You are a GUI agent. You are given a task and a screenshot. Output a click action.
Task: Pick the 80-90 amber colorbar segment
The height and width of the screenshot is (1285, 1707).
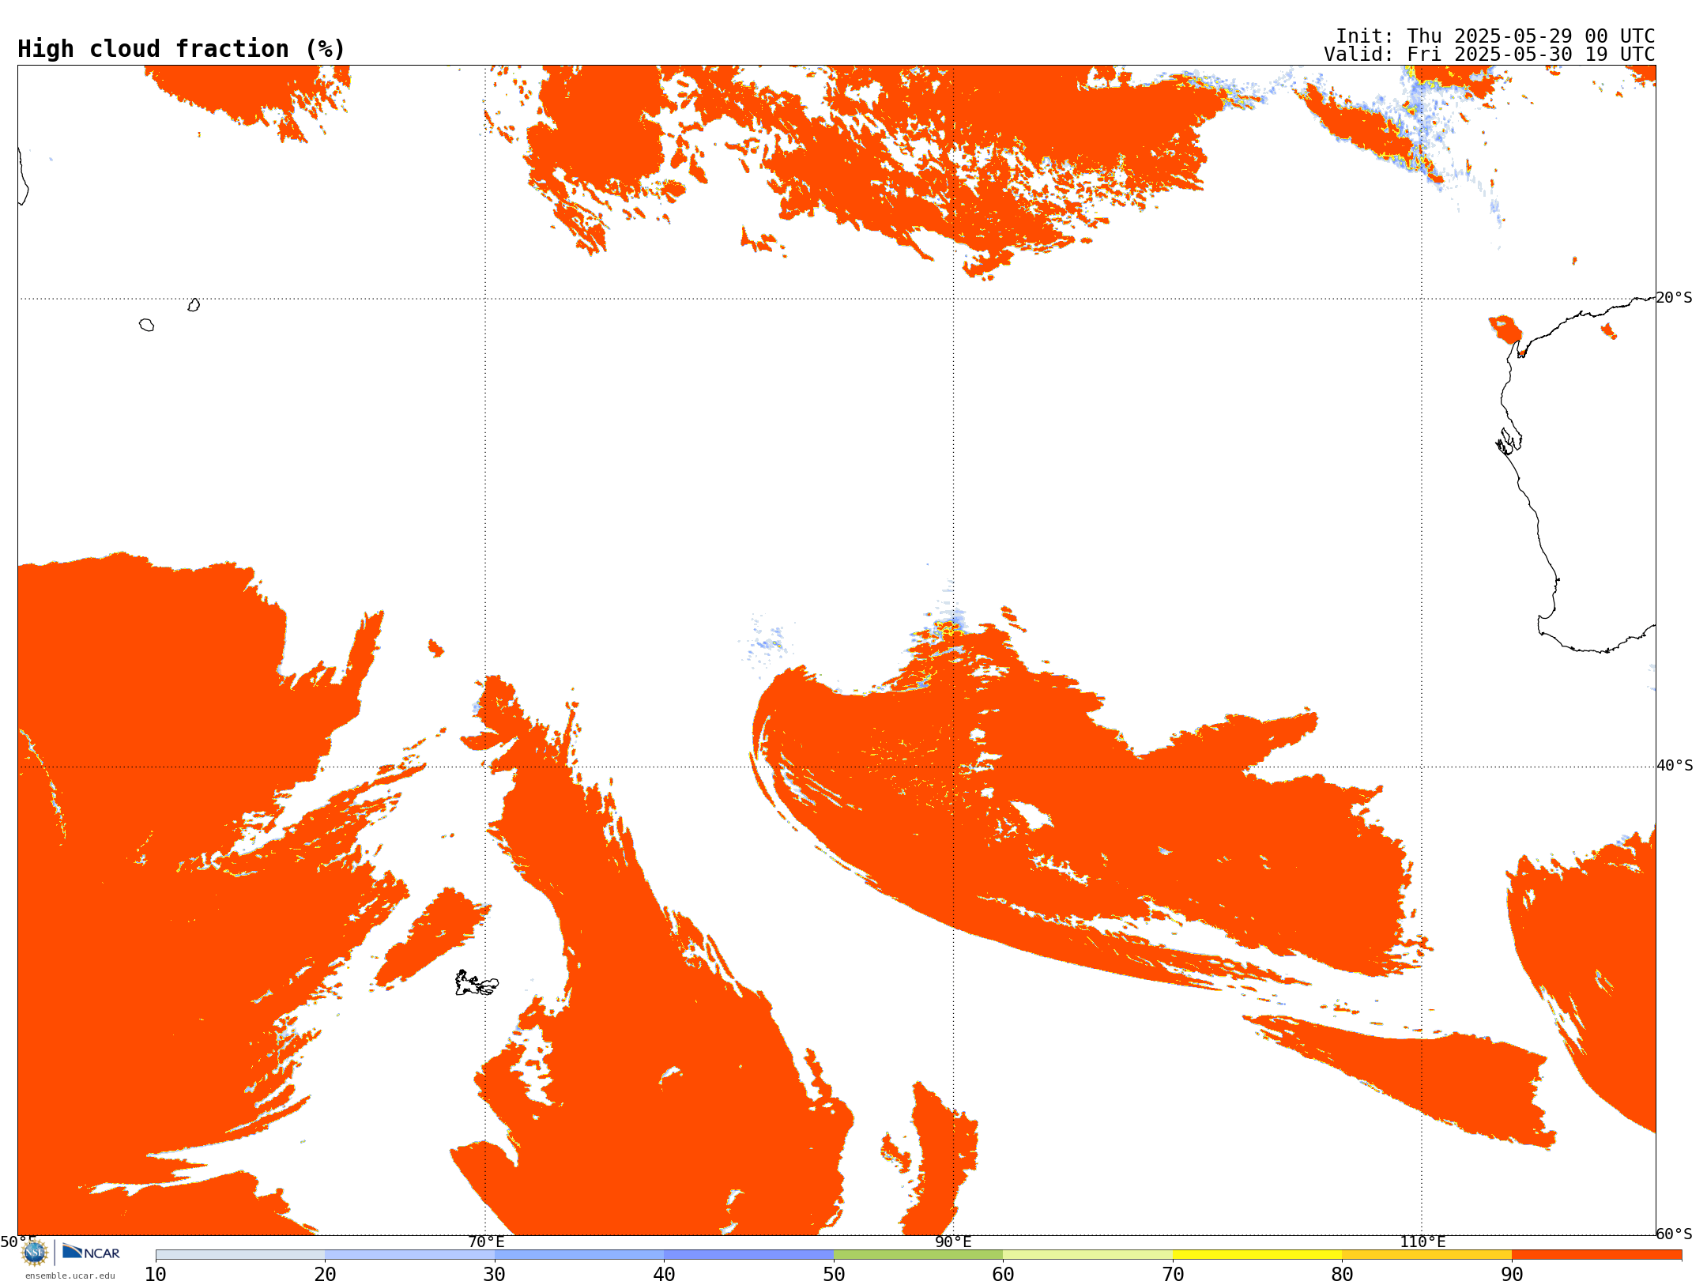[1426, 1255]
